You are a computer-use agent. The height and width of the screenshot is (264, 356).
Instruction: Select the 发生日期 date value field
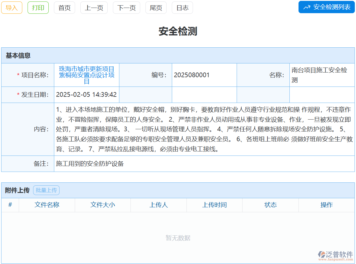pos(87,94)
